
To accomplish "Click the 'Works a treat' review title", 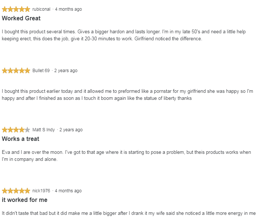I will point(21,139).
